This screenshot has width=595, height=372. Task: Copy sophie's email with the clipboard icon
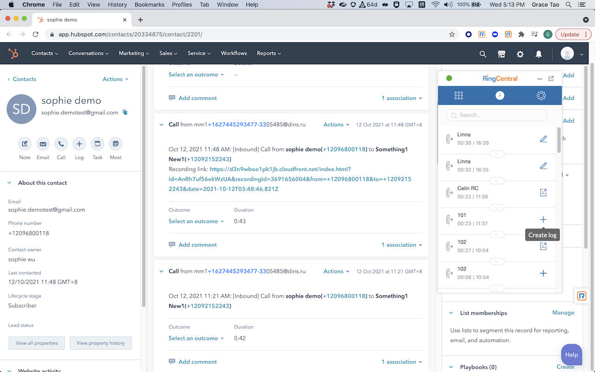click(124, 113)
